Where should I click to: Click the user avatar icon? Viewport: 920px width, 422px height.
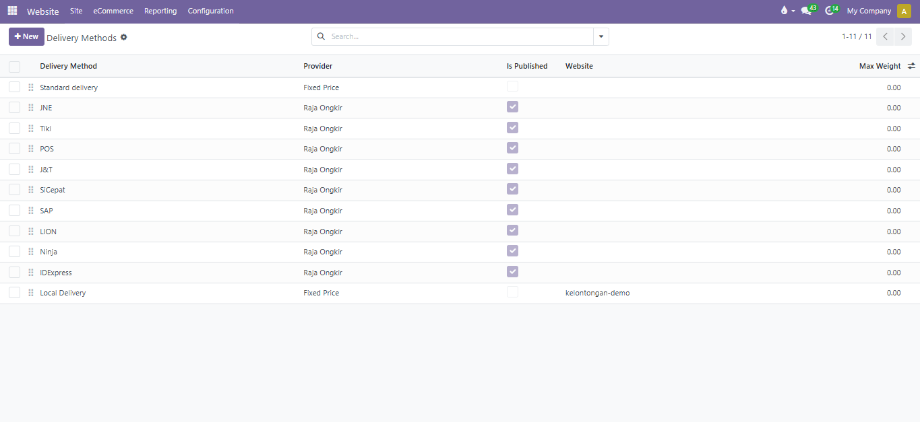[x=904, y=11]
